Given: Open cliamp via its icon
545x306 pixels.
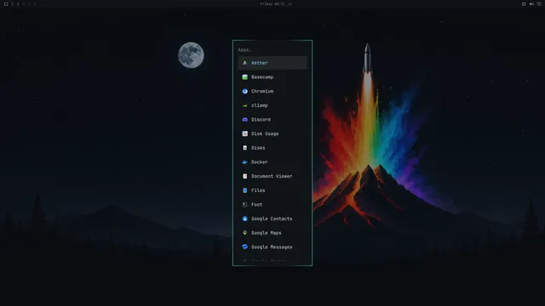Looking at the screenshot, I should click(244, 105).
